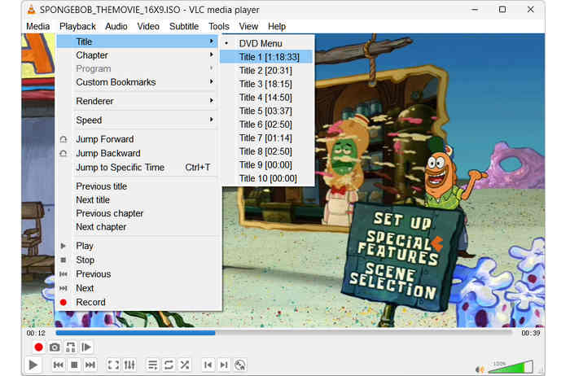Show the playlist with the list icon
This screenshot has height=376, width=570.
(x=153, y=365)
